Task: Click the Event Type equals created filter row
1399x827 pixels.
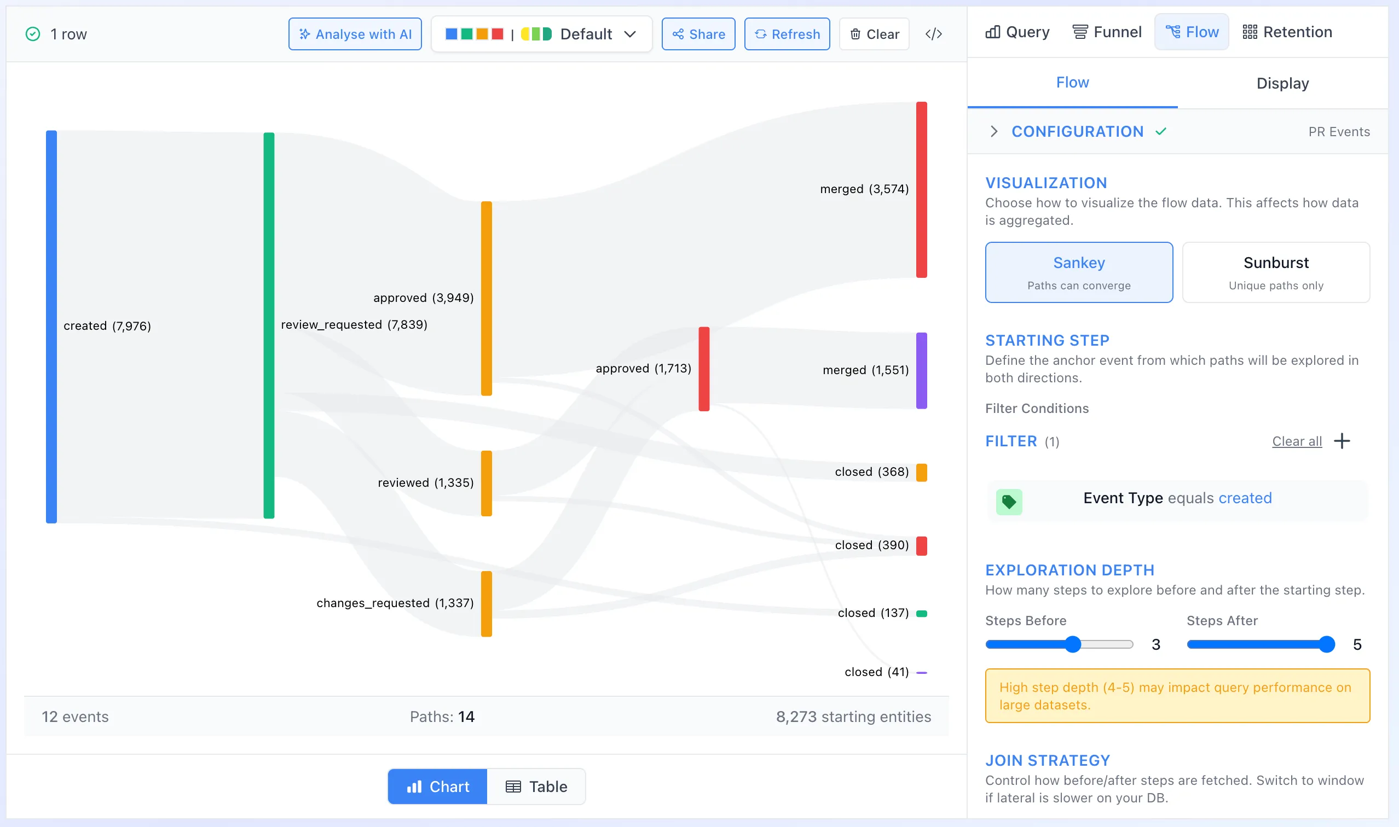Action: tap(1177, 498)
